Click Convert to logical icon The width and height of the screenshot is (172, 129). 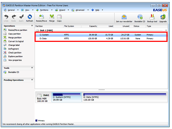tap(5, 41)
